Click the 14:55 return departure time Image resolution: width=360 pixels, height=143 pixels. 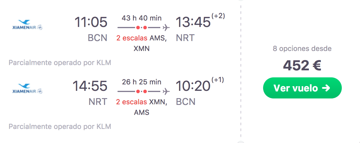tap(90, 86)
